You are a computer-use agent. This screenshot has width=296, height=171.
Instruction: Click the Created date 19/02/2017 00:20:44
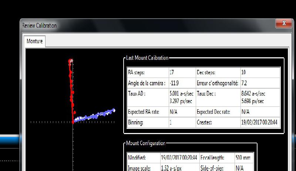click(x=259, y=122)
